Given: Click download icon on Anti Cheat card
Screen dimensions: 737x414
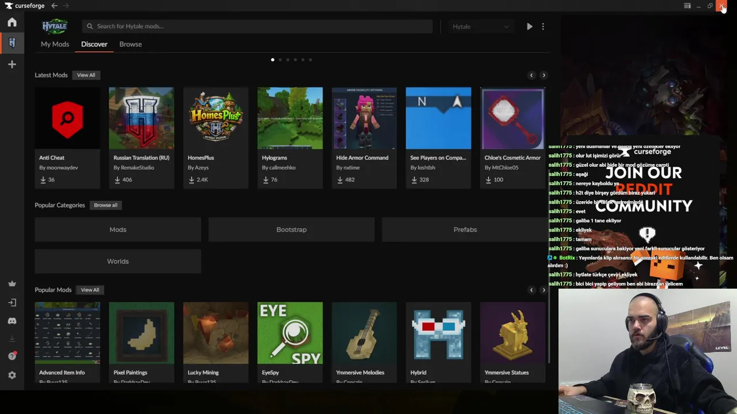Looking at the screenshot, I should 43,180.
